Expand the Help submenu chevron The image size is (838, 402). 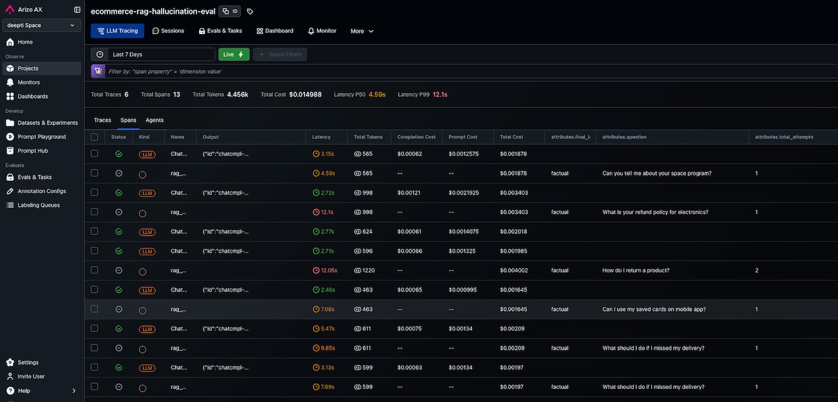point(73,391)
